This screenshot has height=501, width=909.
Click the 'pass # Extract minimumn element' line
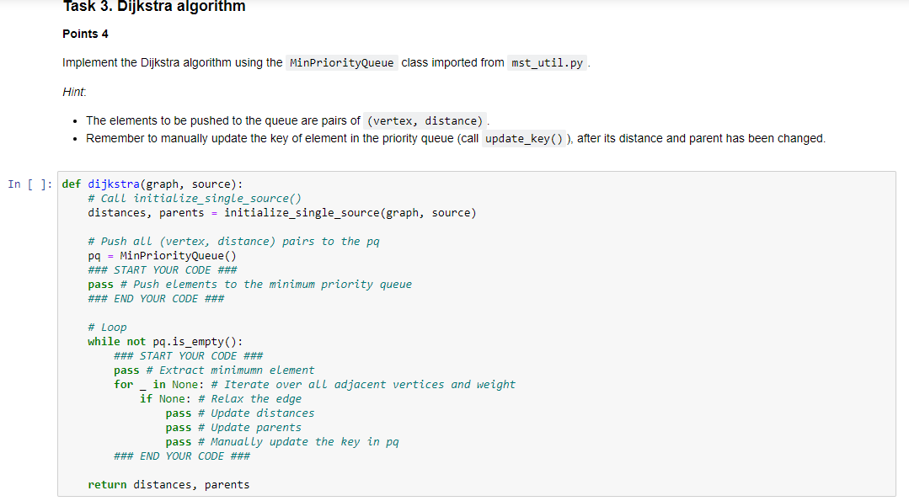click(214, 370)
